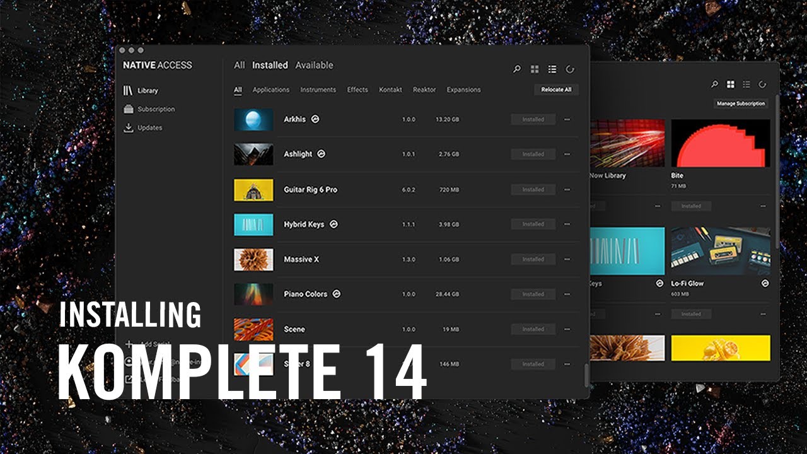Open the search icon in front window
This screenshot has width=807, height=454.
click(x=517, y=69)
